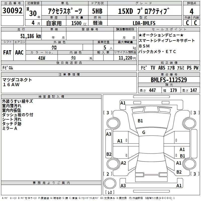This screenshot has width=201, height=201.
Task: Click the rear-right wheel circle on diagram
Action: point(189,164)
